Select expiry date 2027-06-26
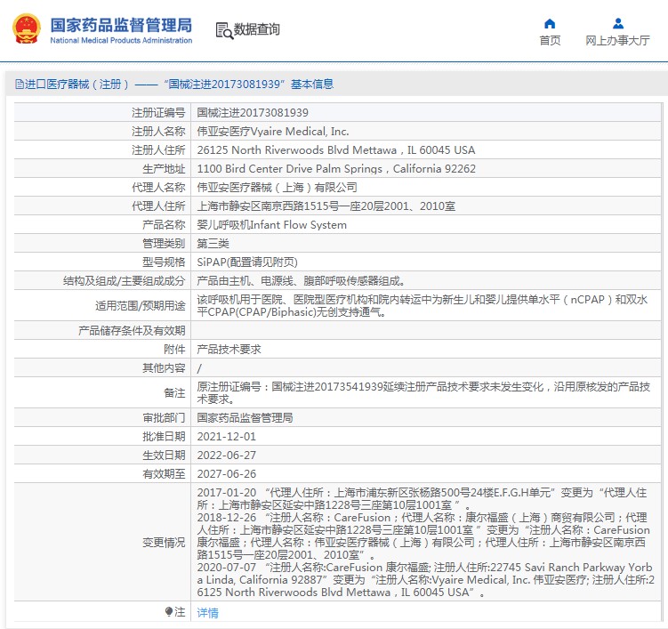668x629 pixels. coord(226,474)
